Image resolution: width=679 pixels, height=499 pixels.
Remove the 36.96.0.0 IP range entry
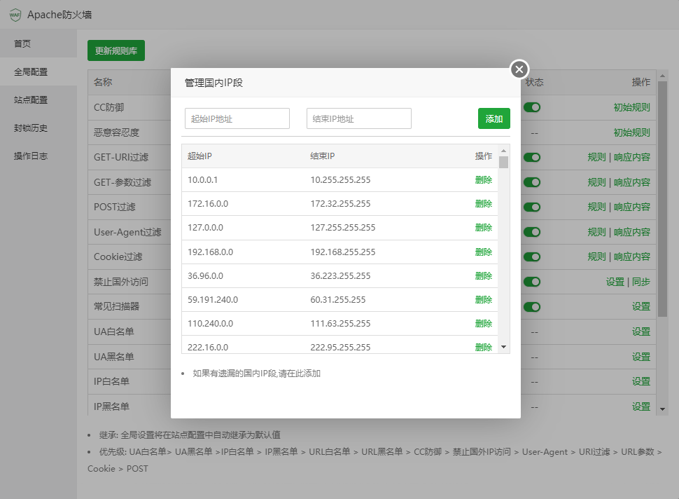[483, 275]
